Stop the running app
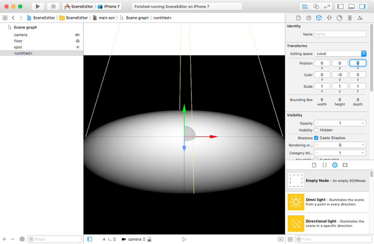 [x=53, y=7]
